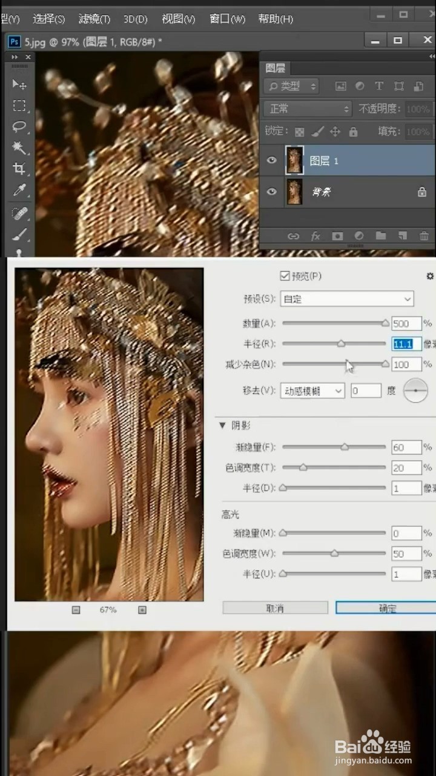Select the Spot Healing Brush tool
The image size is (436, 776).
pos(19,213)
